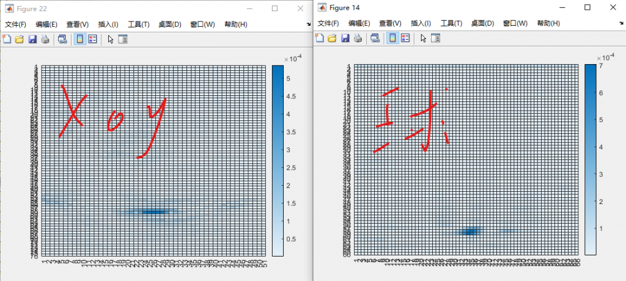Image resolution: width=626 pixels, height=281 pixels.
Task: Click Open File folder icon in Figure 22
Action: [x=19, y=40]
